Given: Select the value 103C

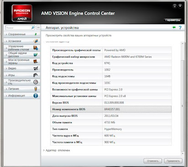Looking at the screenshot, I should (107, 83).
